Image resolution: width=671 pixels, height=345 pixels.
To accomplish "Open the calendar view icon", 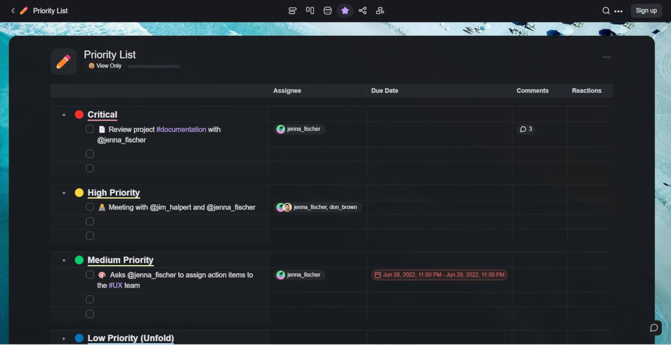I will click(x=327, y=11).
